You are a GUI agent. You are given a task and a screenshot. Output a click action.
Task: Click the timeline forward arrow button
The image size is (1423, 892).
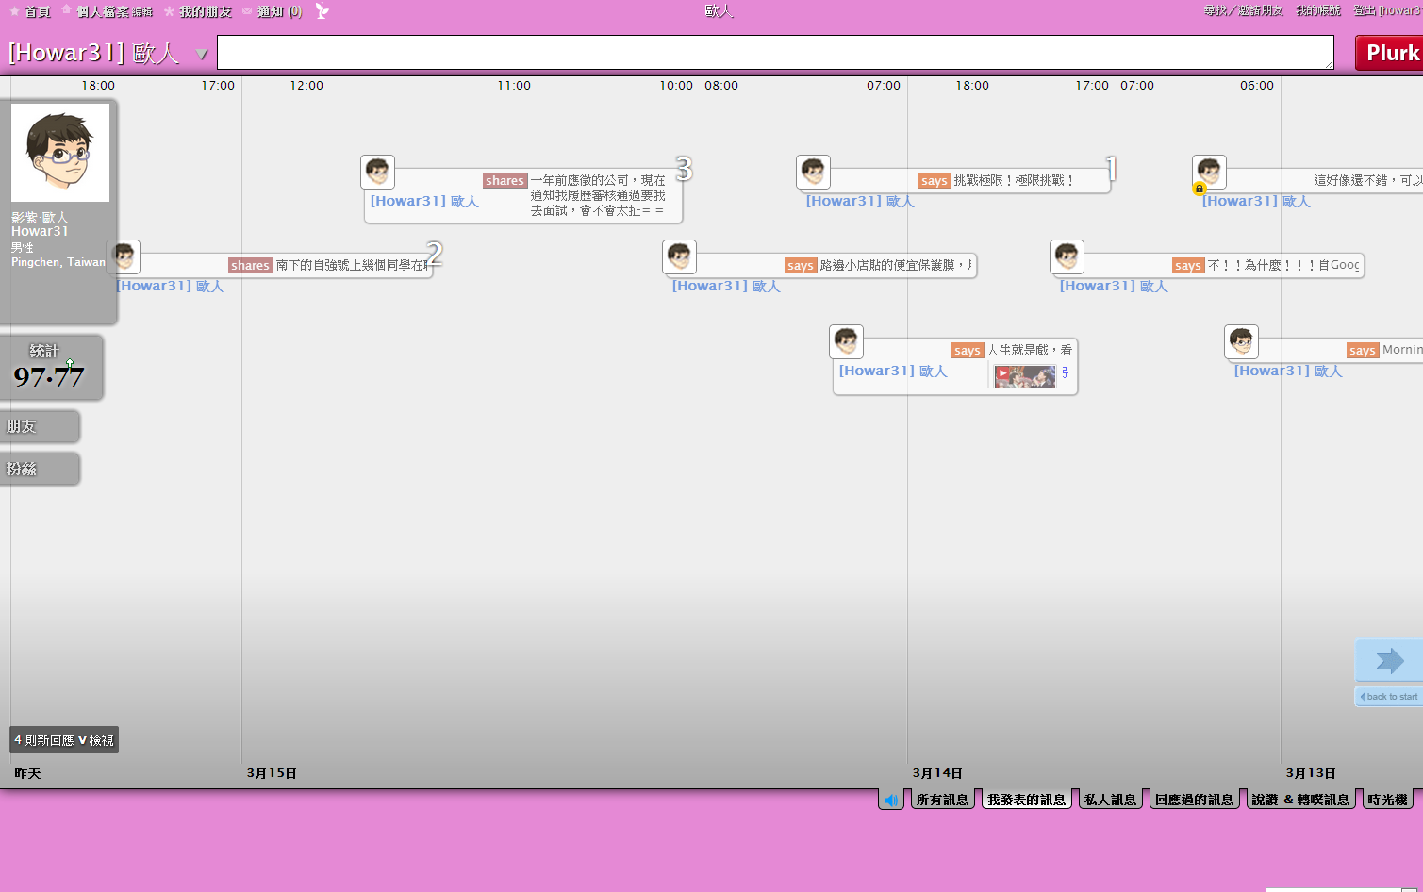coord(1389,661)
